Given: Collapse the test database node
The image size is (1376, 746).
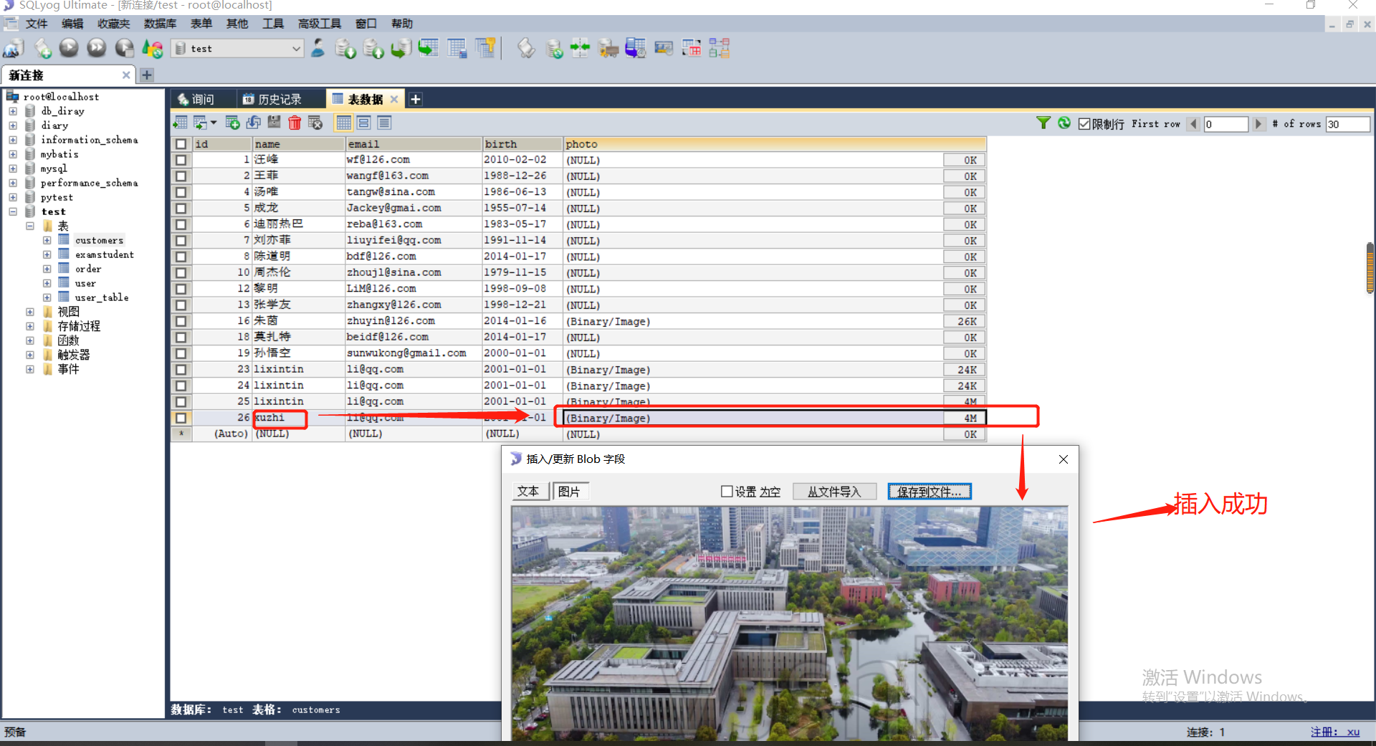Looking at the screenshot, I should click(x=13, y=211).
